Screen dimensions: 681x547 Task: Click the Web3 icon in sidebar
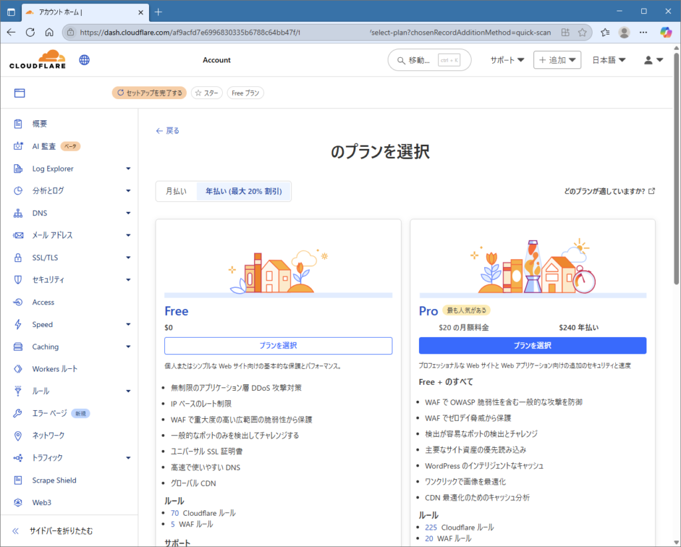18,502
